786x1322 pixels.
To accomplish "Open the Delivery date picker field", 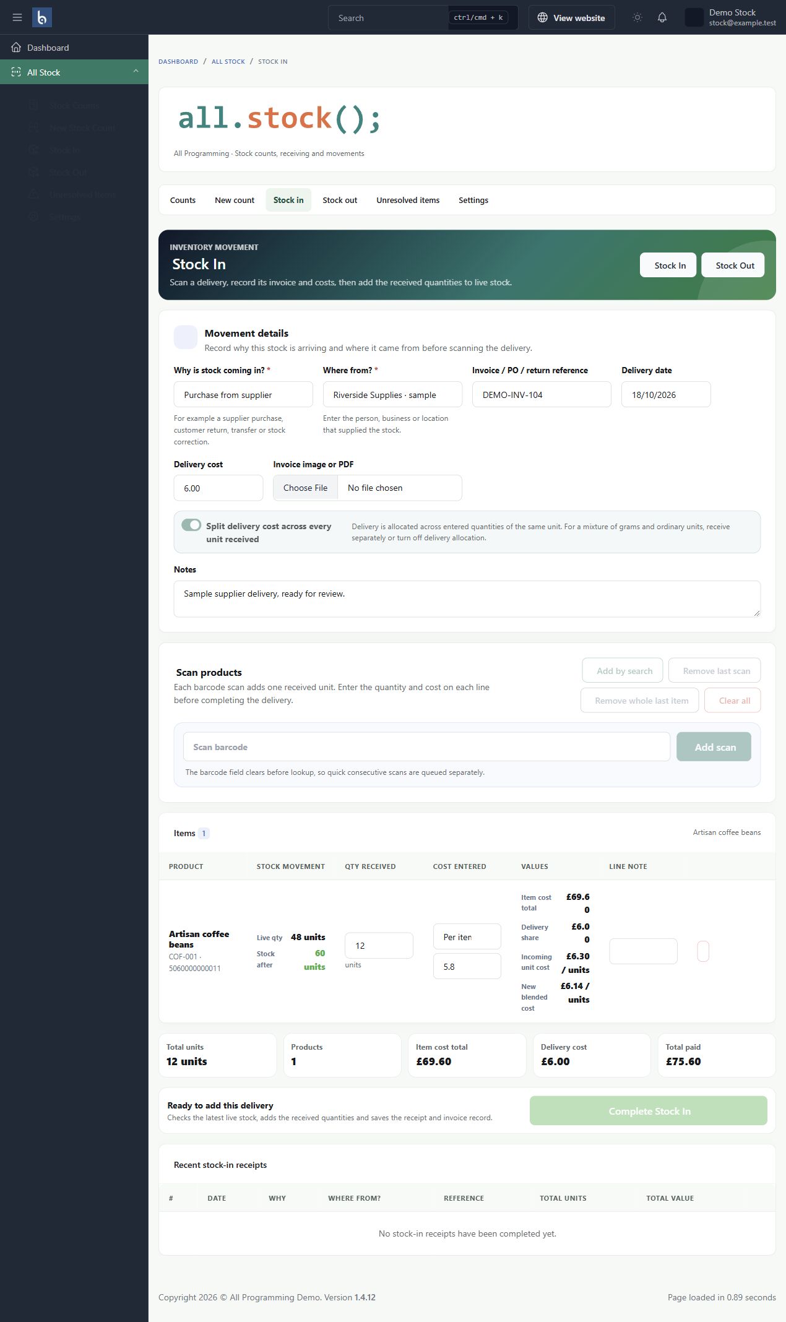I will click(x=666, y=395).
